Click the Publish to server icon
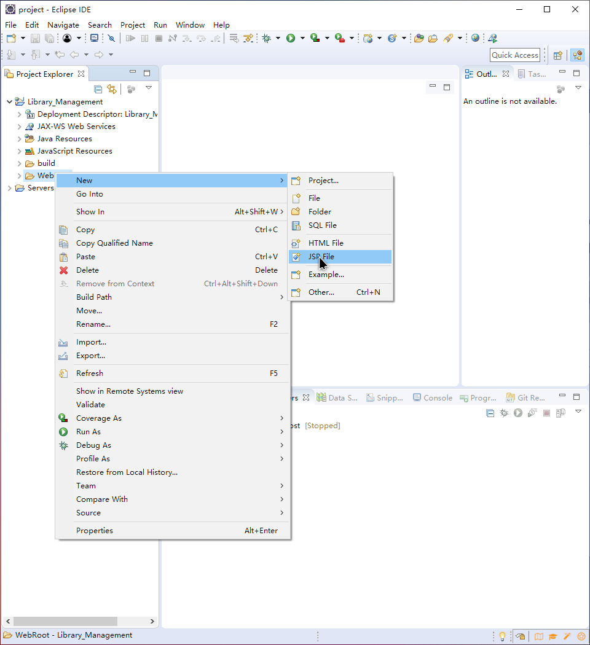This screenshot has height=645, width=590. click(560, 413)
